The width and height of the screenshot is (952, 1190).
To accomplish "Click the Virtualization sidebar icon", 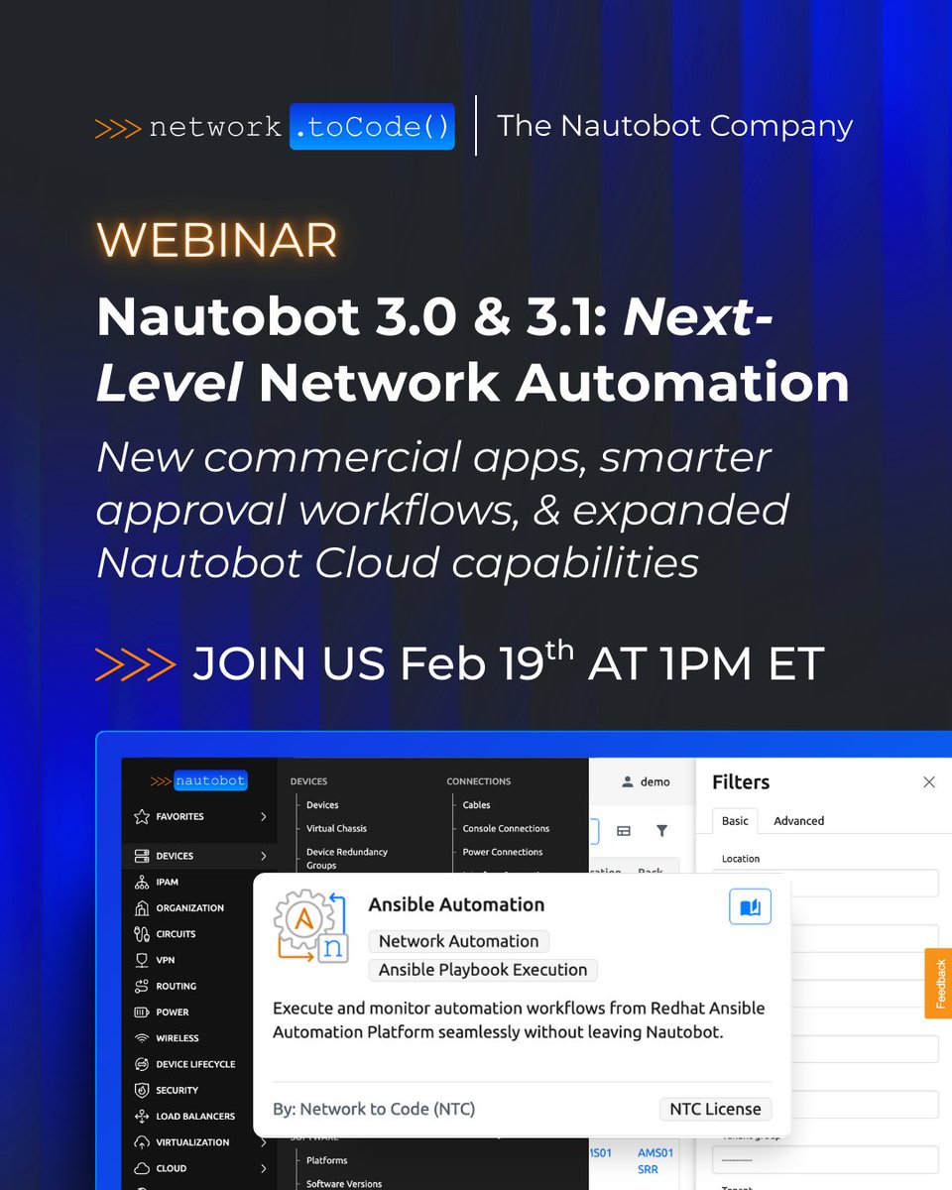I will [141, 1142].
